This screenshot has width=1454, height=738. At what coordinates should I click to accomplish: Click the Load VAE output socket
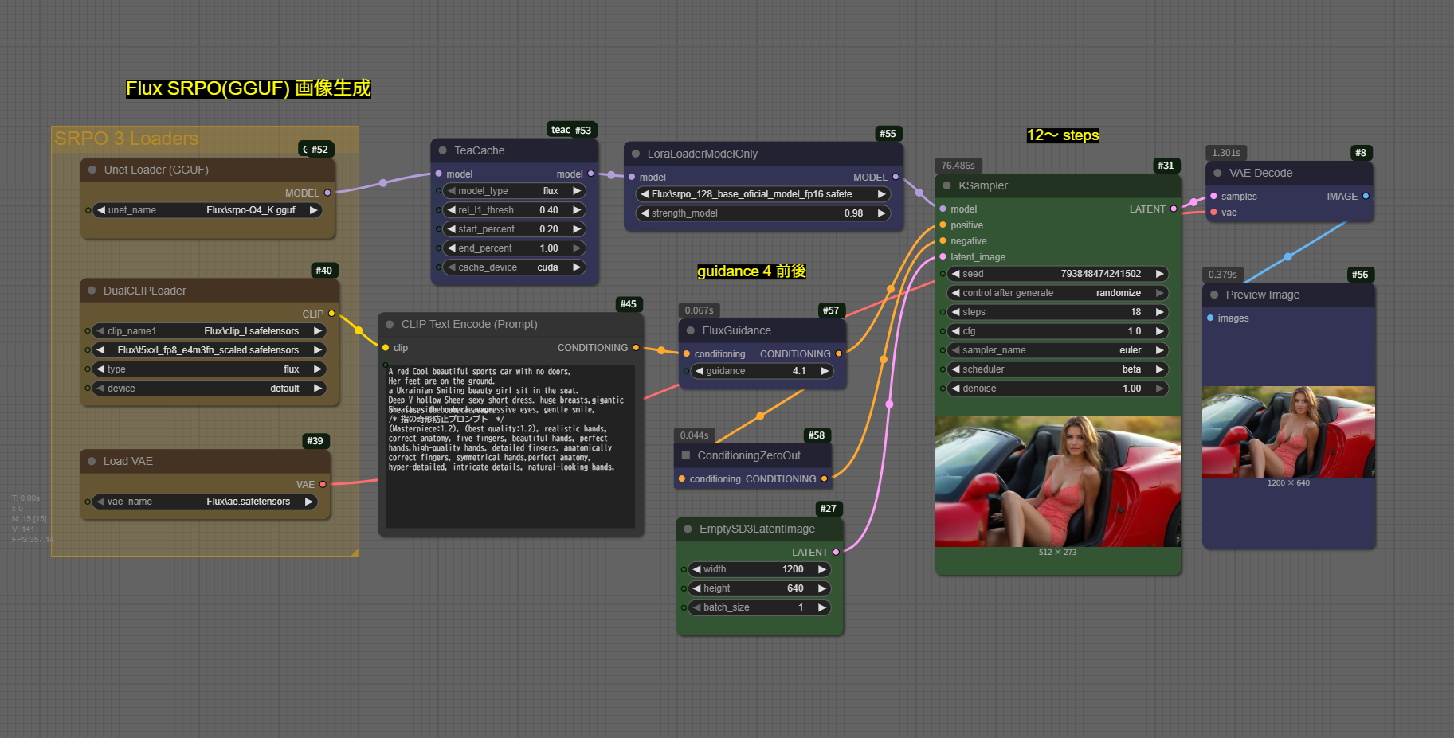pyautogui.click(x=323, y=484)
